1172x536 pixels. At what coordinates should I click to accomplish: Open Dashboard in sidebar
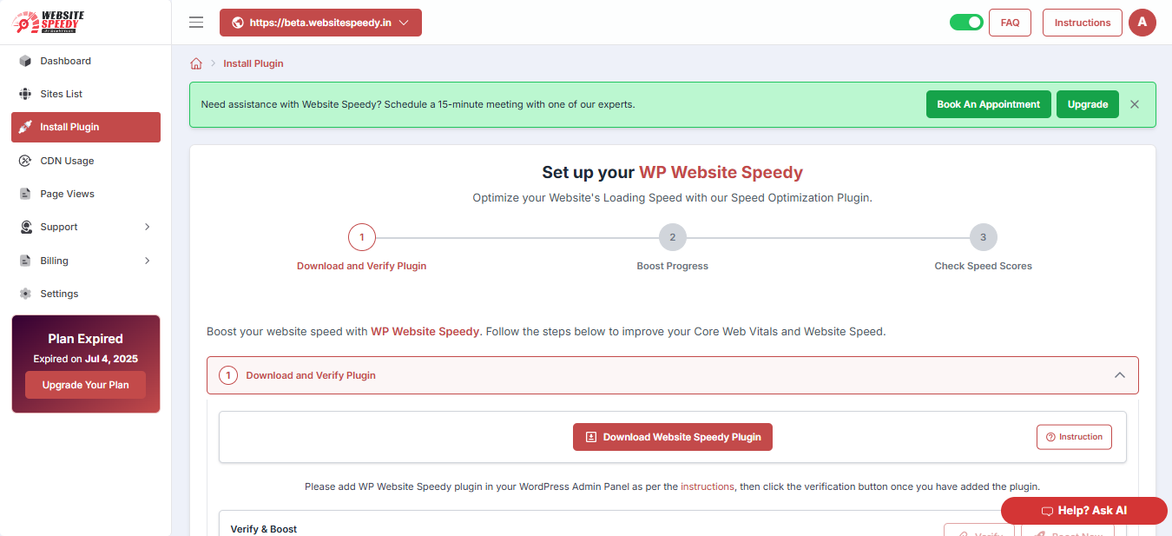click(86, 61)
